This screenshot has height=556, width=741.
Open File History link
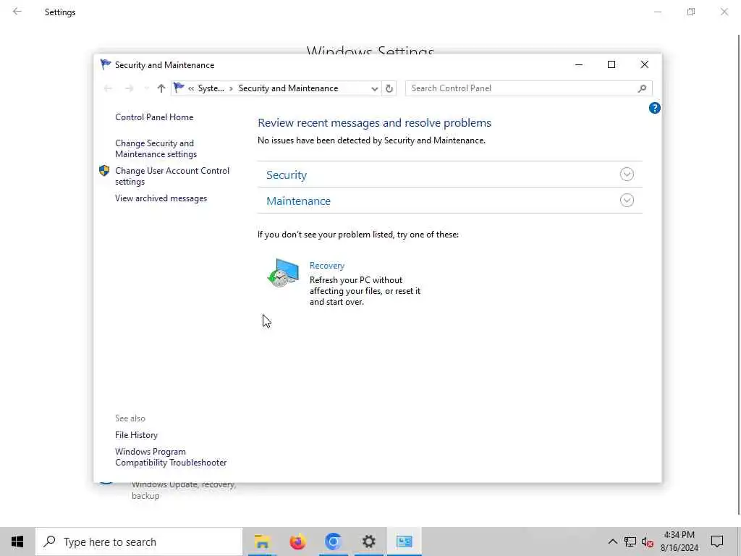(136, 435)
